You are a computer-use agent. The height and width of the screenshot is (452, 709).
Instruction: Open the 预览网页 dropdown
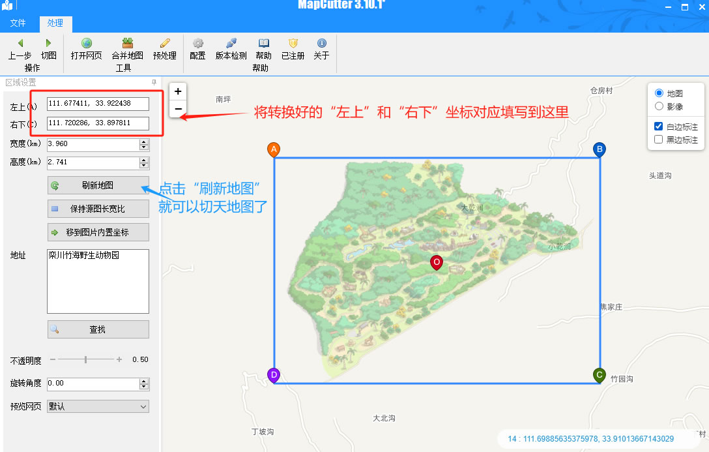(98, 406)
